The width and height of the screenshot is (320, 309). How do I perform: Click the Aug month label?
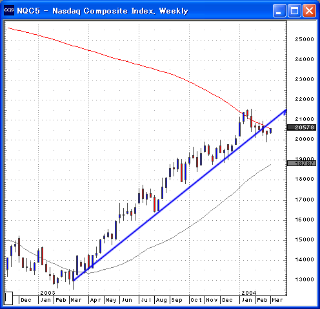click(161, 300)
